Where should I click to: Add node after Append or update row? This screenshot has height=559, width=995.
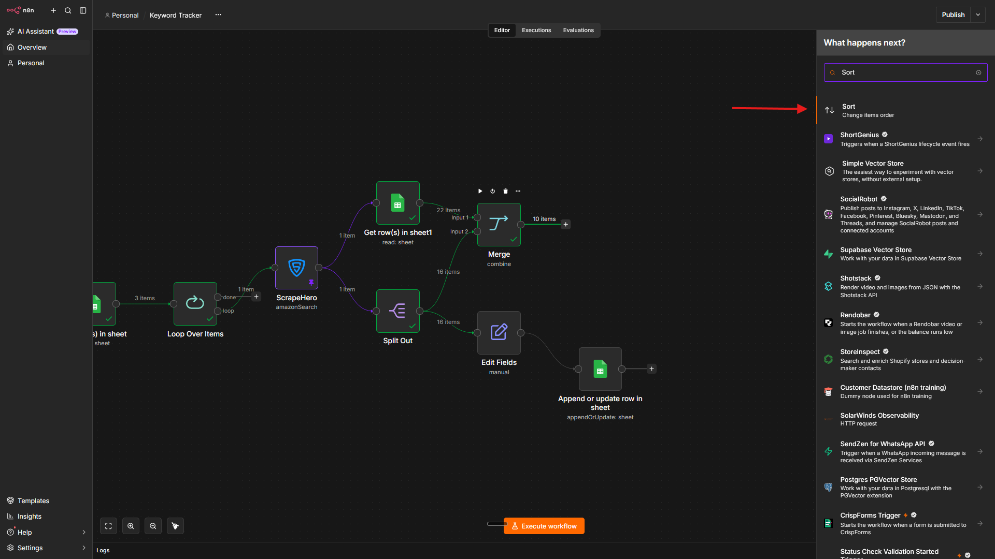tap(652, 369)
